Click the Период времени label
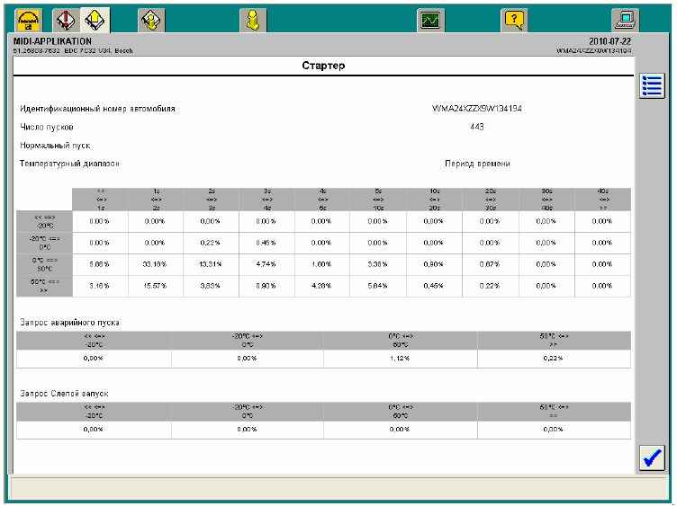Viewport: 677px width, 506px height. point(477,164)
